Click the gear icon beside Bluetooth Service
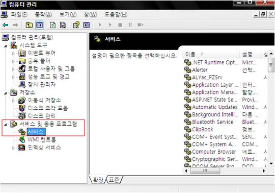This screenshot has width=275, height=193. 187,122
